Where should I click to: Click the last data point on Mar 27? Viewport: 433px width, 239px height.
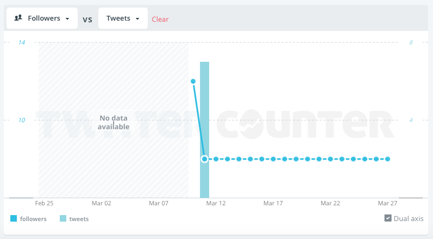[x=387, y=159]
